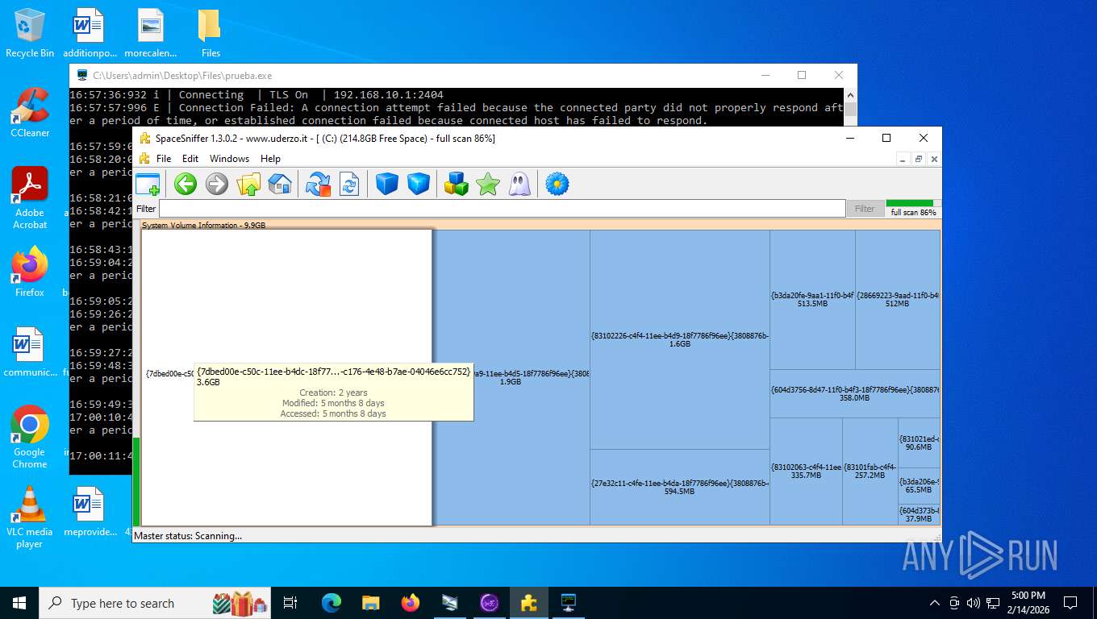1097x619 pixels.
Task: Open the CCleaner desktop shortcut
Action: (x=30, y=113)
